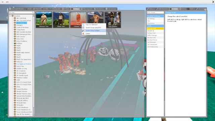215x121 pixels.
Task: Select the Faction Tool entry
Action: coord(155,33)
